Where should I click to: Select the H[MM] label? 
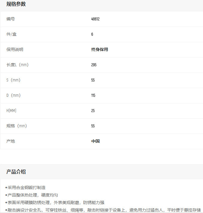tap(11, 111)
